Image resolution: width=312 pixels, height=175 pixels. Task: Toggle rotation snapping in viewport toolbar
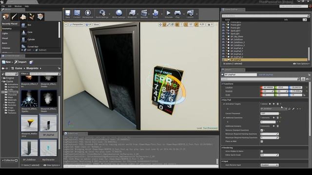(x=186, y=25)
